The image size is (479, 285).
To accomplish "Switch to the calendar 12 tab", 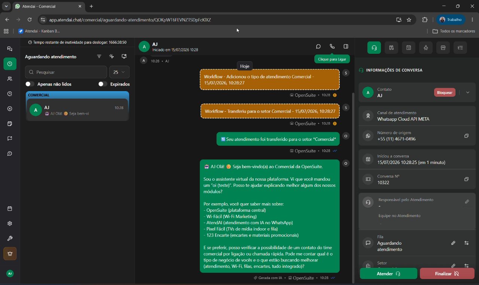I will (409, 48).
